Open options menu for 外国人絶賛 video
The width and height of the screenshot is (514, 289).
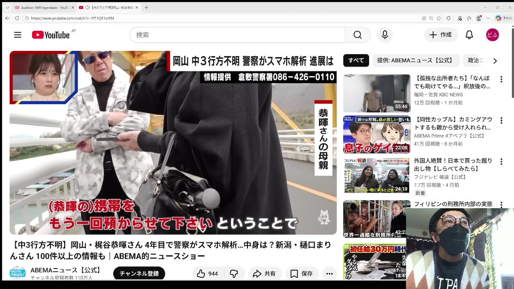tap(501, 162)
